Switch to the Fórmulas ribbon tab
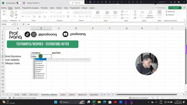Viewport: 187px width, 105px height. (x=44, y=8)
